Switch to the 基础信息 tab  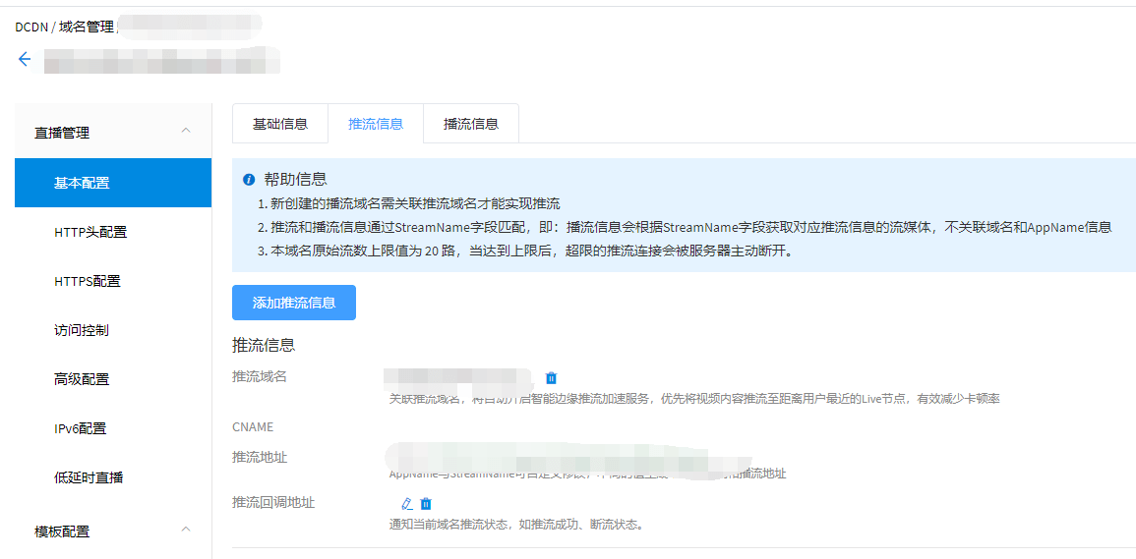click(280, 124)
